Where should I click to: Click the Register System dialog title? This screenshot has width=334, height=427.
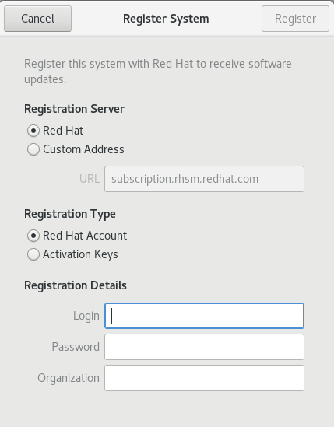(166, 19)
